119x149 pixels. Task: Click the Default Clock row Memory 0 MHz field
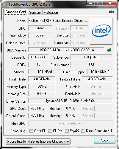pos(71,115)
